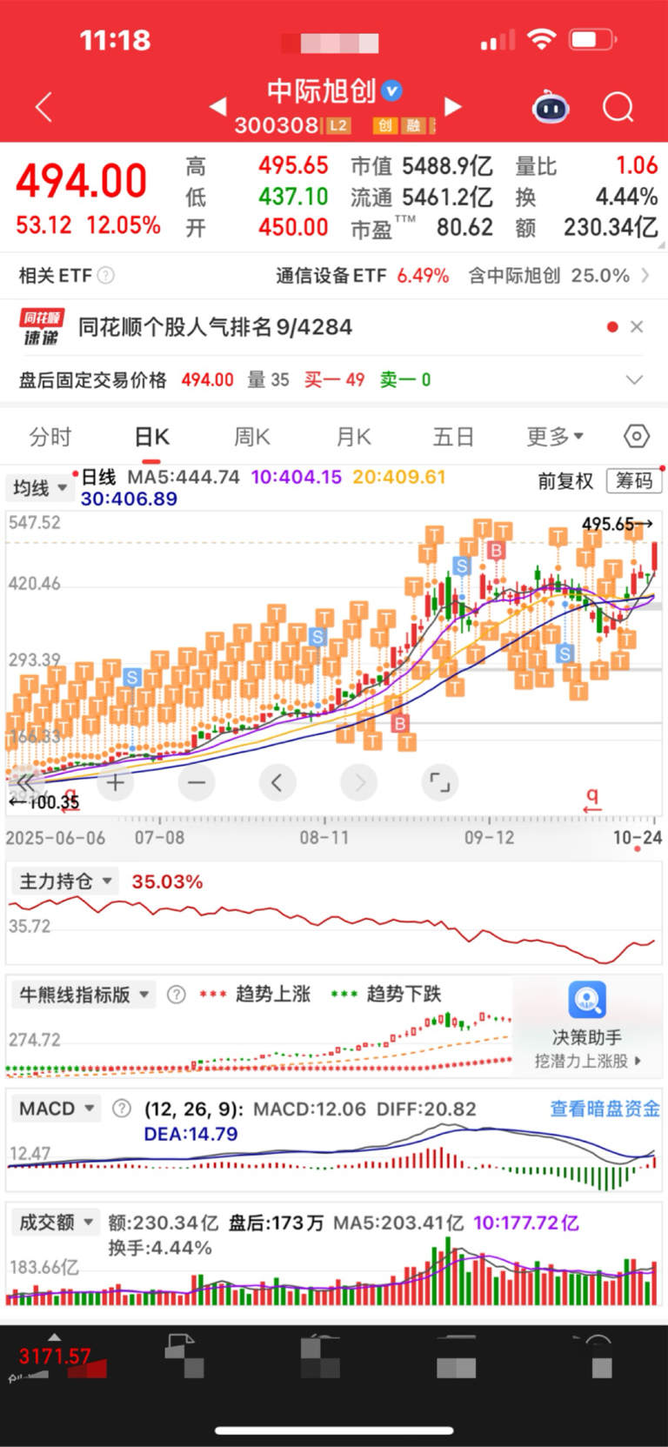Open the 成交额 indicator dropdown

57,1223
